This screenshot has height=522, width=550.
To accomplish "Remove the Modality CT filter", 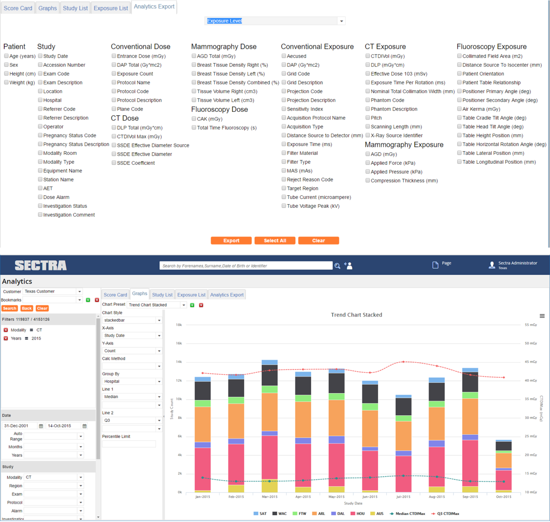I will pyautogui.click(x=5, y=330).
